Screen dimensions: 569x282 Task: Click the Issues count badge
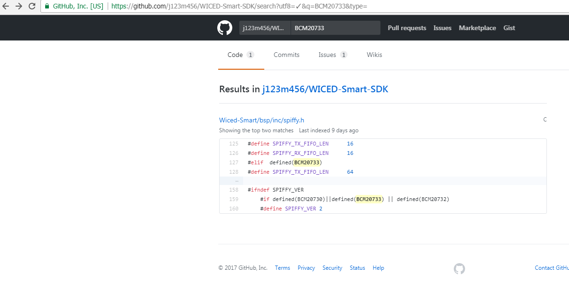[343, 55]
